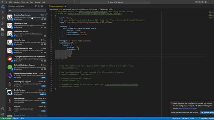Open the Accounts menu icon
214x120 pixels.
[3, 109]
